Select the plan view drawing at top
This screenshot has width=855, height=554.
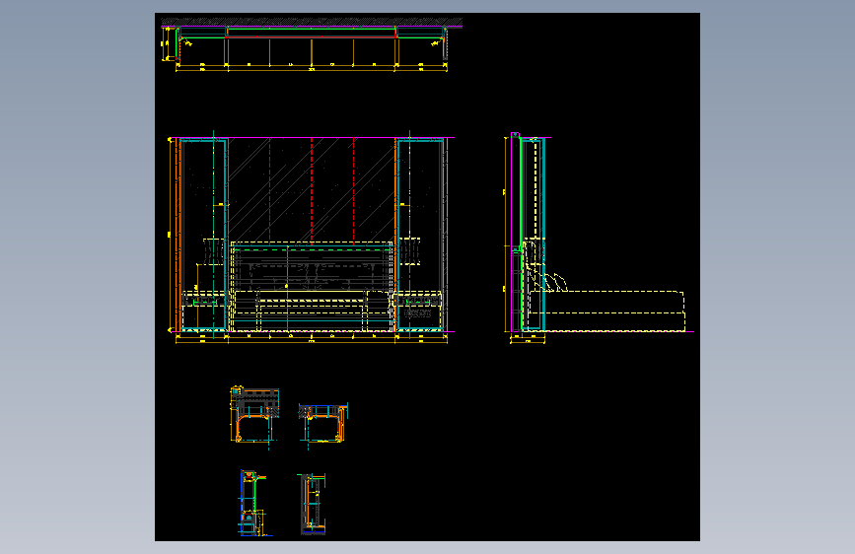click(x=312, y=44)
